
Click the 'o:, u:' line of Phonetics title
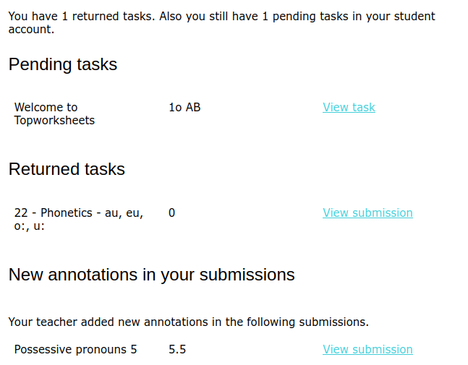tap(30, 226)
